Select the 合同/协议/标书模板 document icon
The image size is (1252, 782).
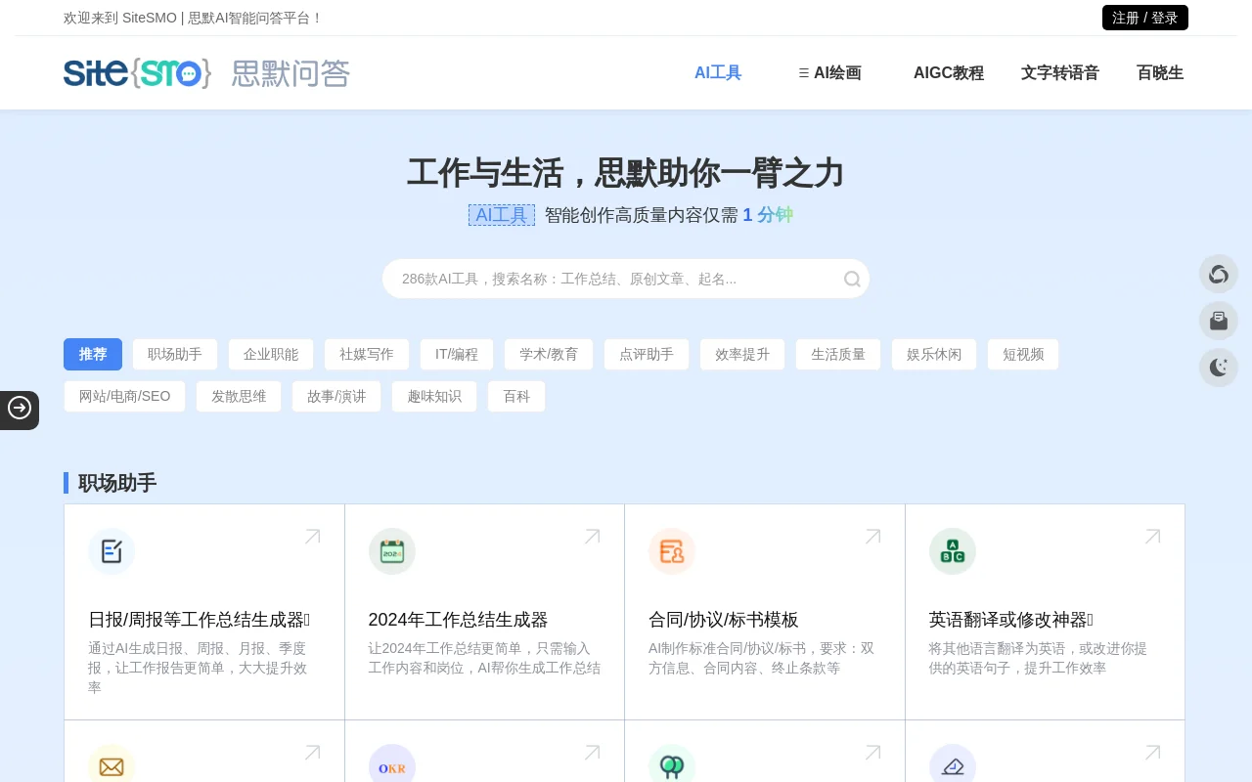pos(672,551)
